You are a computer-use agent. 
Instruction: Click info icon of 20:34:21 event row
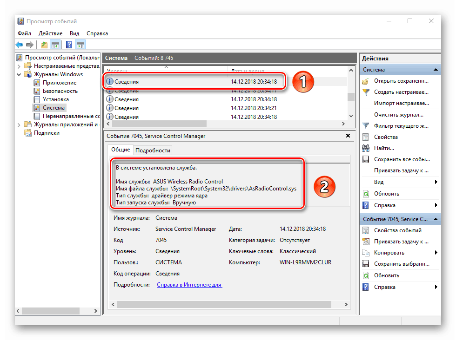click(x=110, y=108)
